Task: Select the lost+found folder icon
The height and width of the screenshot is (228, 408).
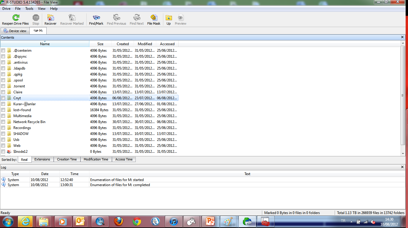Action: click(9, 110)
